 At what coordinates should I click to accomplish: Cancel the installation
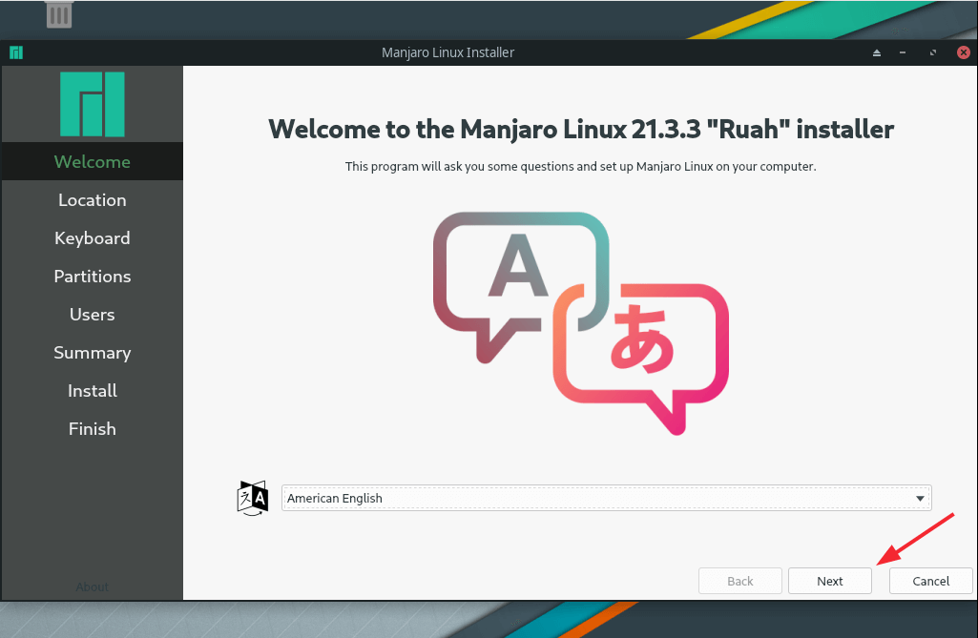[930, 581]
